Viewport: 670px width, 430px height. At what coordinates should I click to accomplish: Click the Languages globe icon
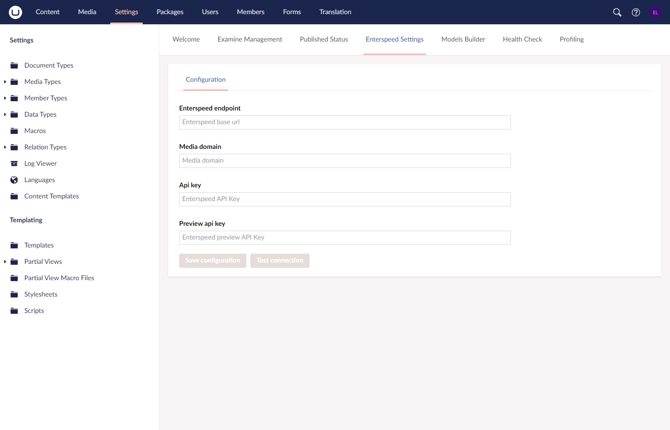click(x=14, y=180)
